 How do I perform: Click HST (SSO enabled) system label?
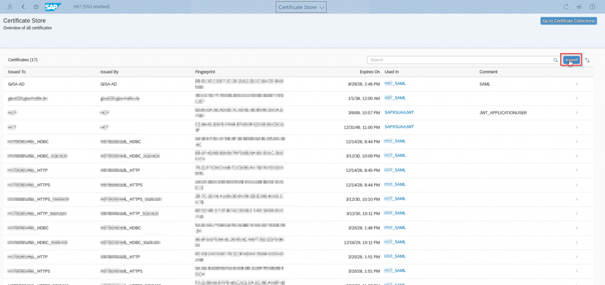pos(92,7)
